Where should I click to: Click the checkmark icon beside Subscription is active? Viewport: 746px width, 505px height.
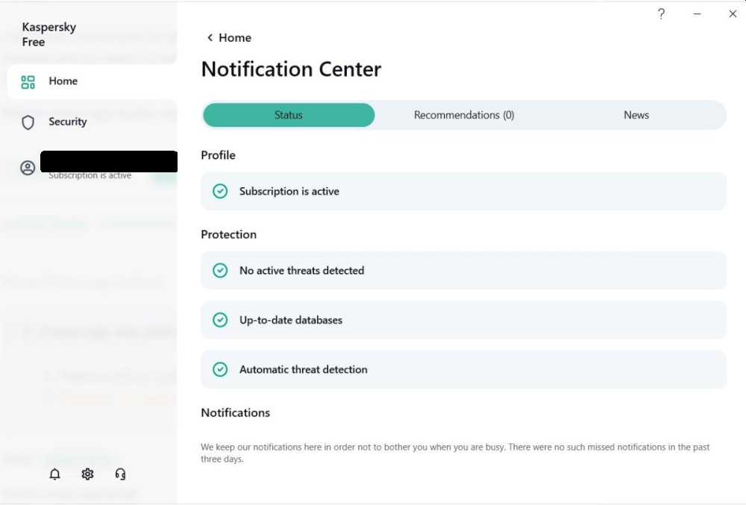[x=220, y=192]
